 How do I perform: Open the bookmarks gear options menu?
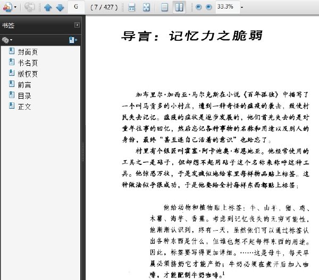[7, 40]
